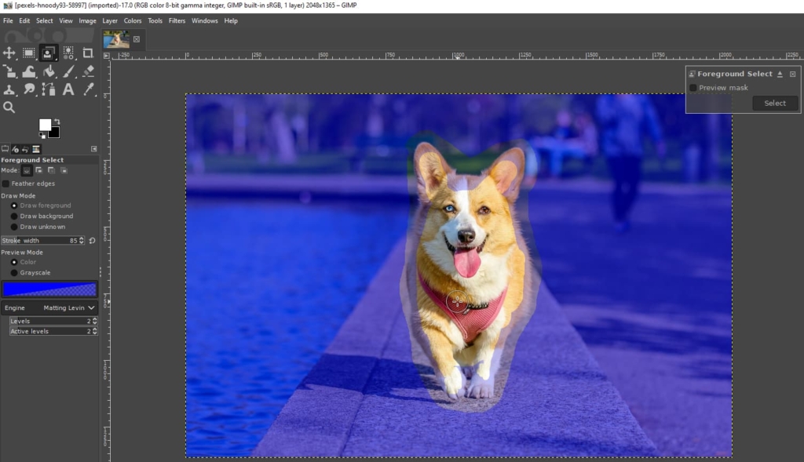Choose the Bucket Fill tool
Viewport: 804px width, 462px height.
pyautogui.click(x=49, y=71)
